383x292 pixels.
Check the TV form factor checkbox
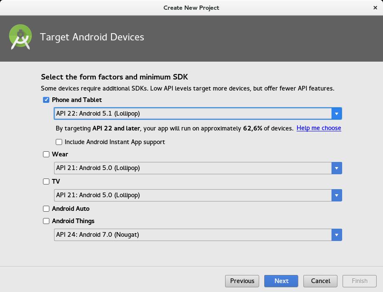(46, 181)
